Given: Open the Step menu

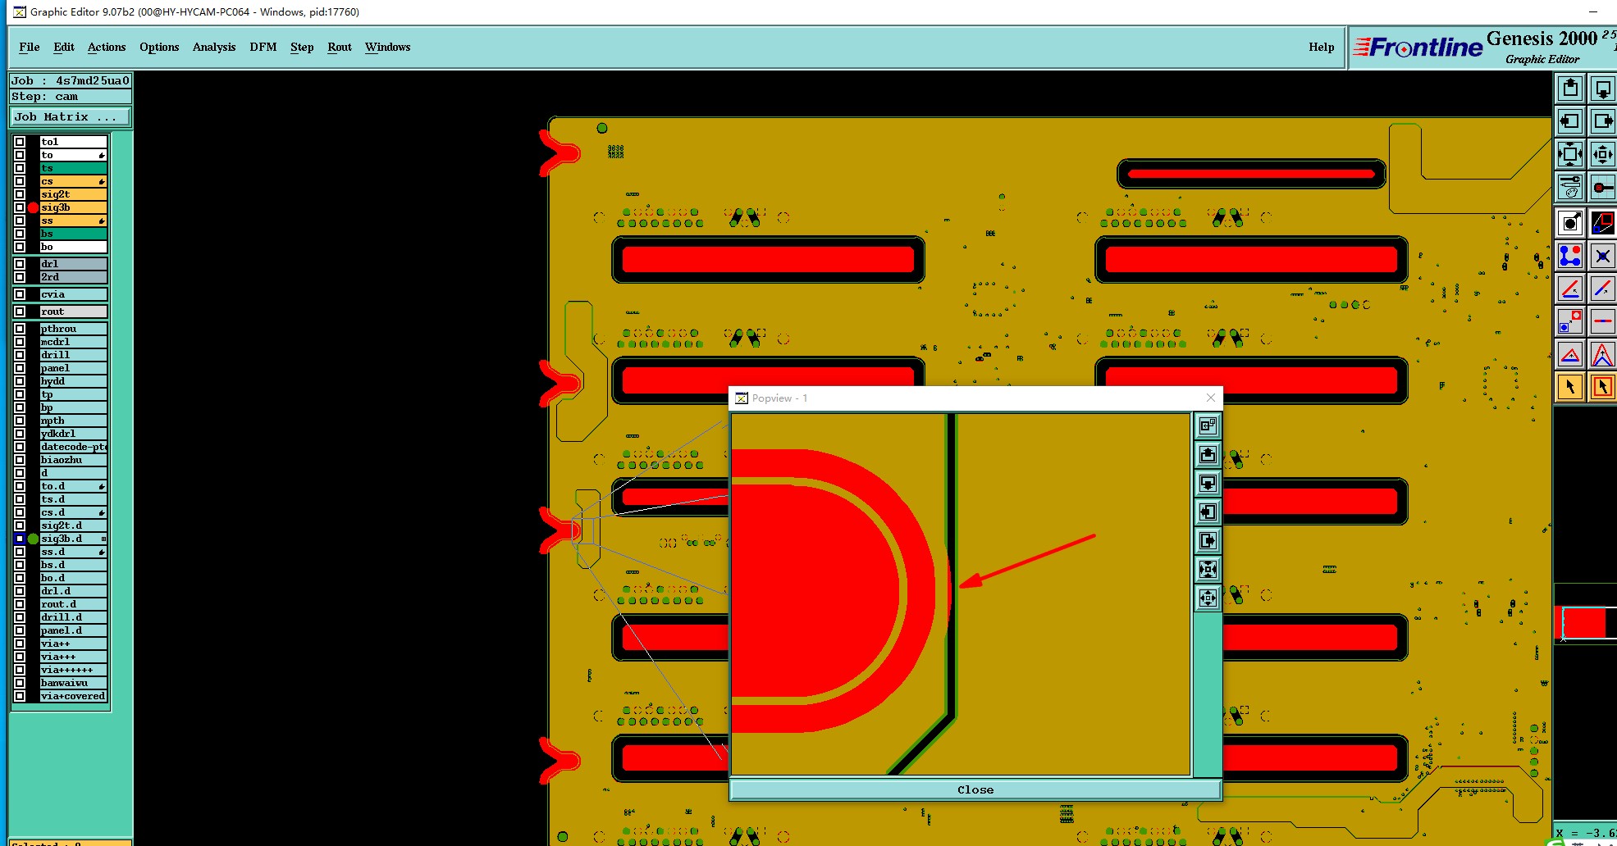Looking at the screenshot, I should click(302, 47).
